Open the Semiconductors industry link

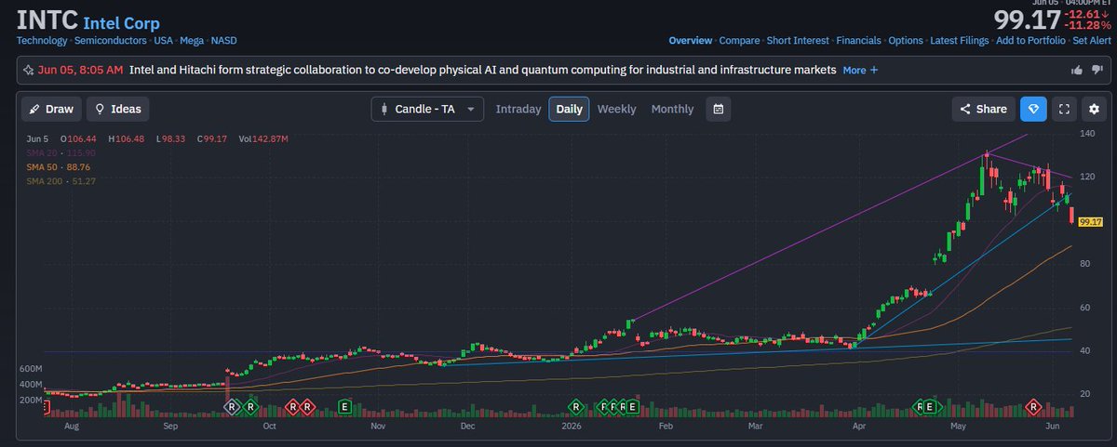pos(110,41)
